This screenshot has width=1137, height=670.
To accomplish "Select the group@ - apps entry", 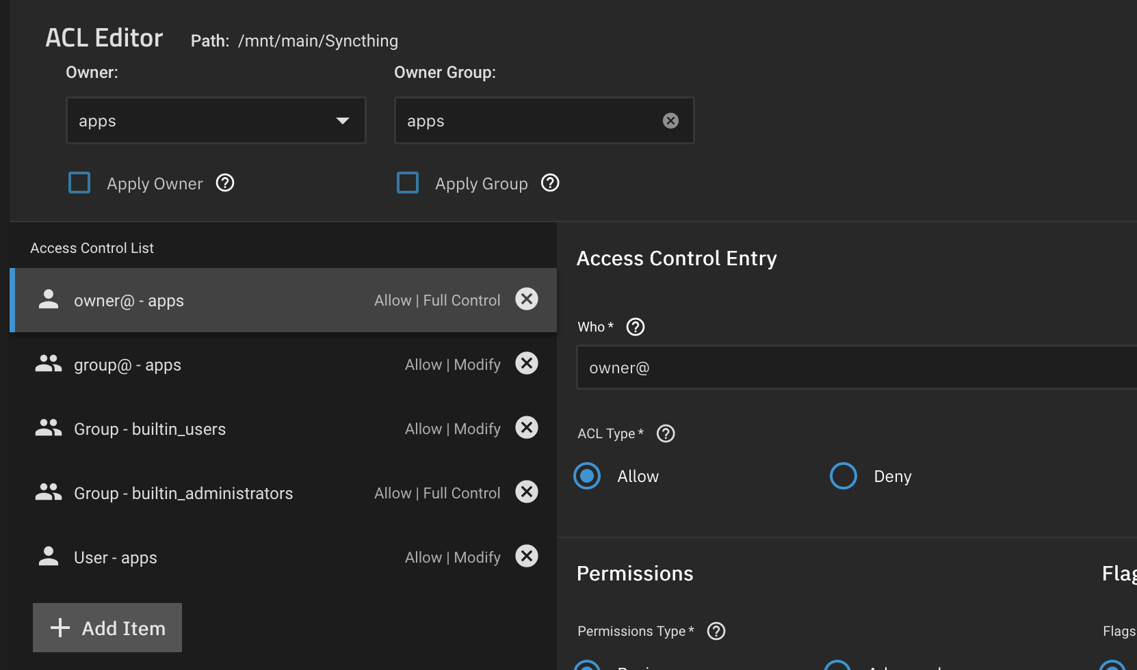I will (283, 364).
